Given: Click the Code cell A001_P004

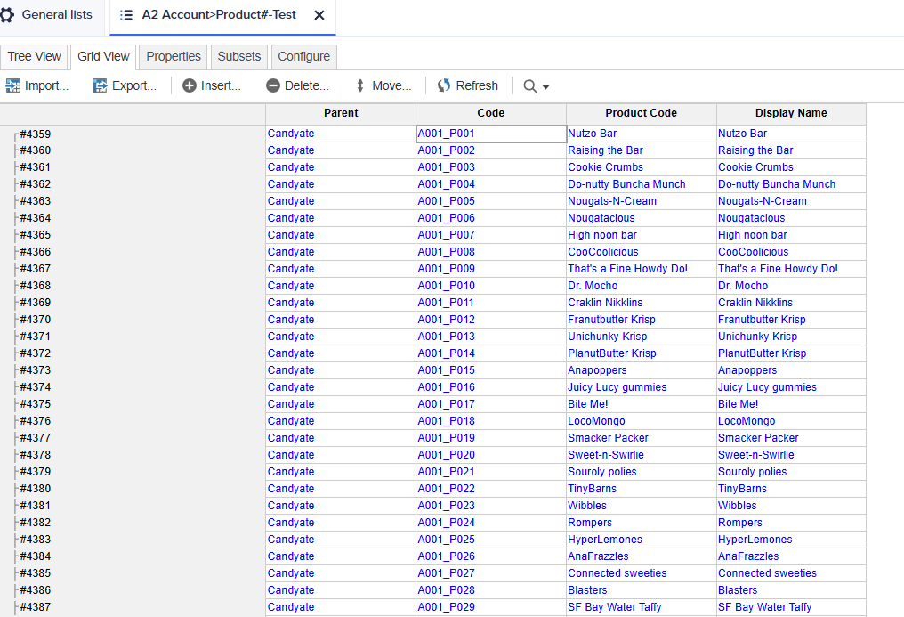Looking at the screenshot, I should click(x=491, y=184).
